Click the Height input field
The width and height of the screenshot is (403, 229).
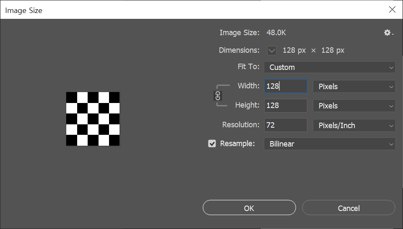[x=286, y=105]
